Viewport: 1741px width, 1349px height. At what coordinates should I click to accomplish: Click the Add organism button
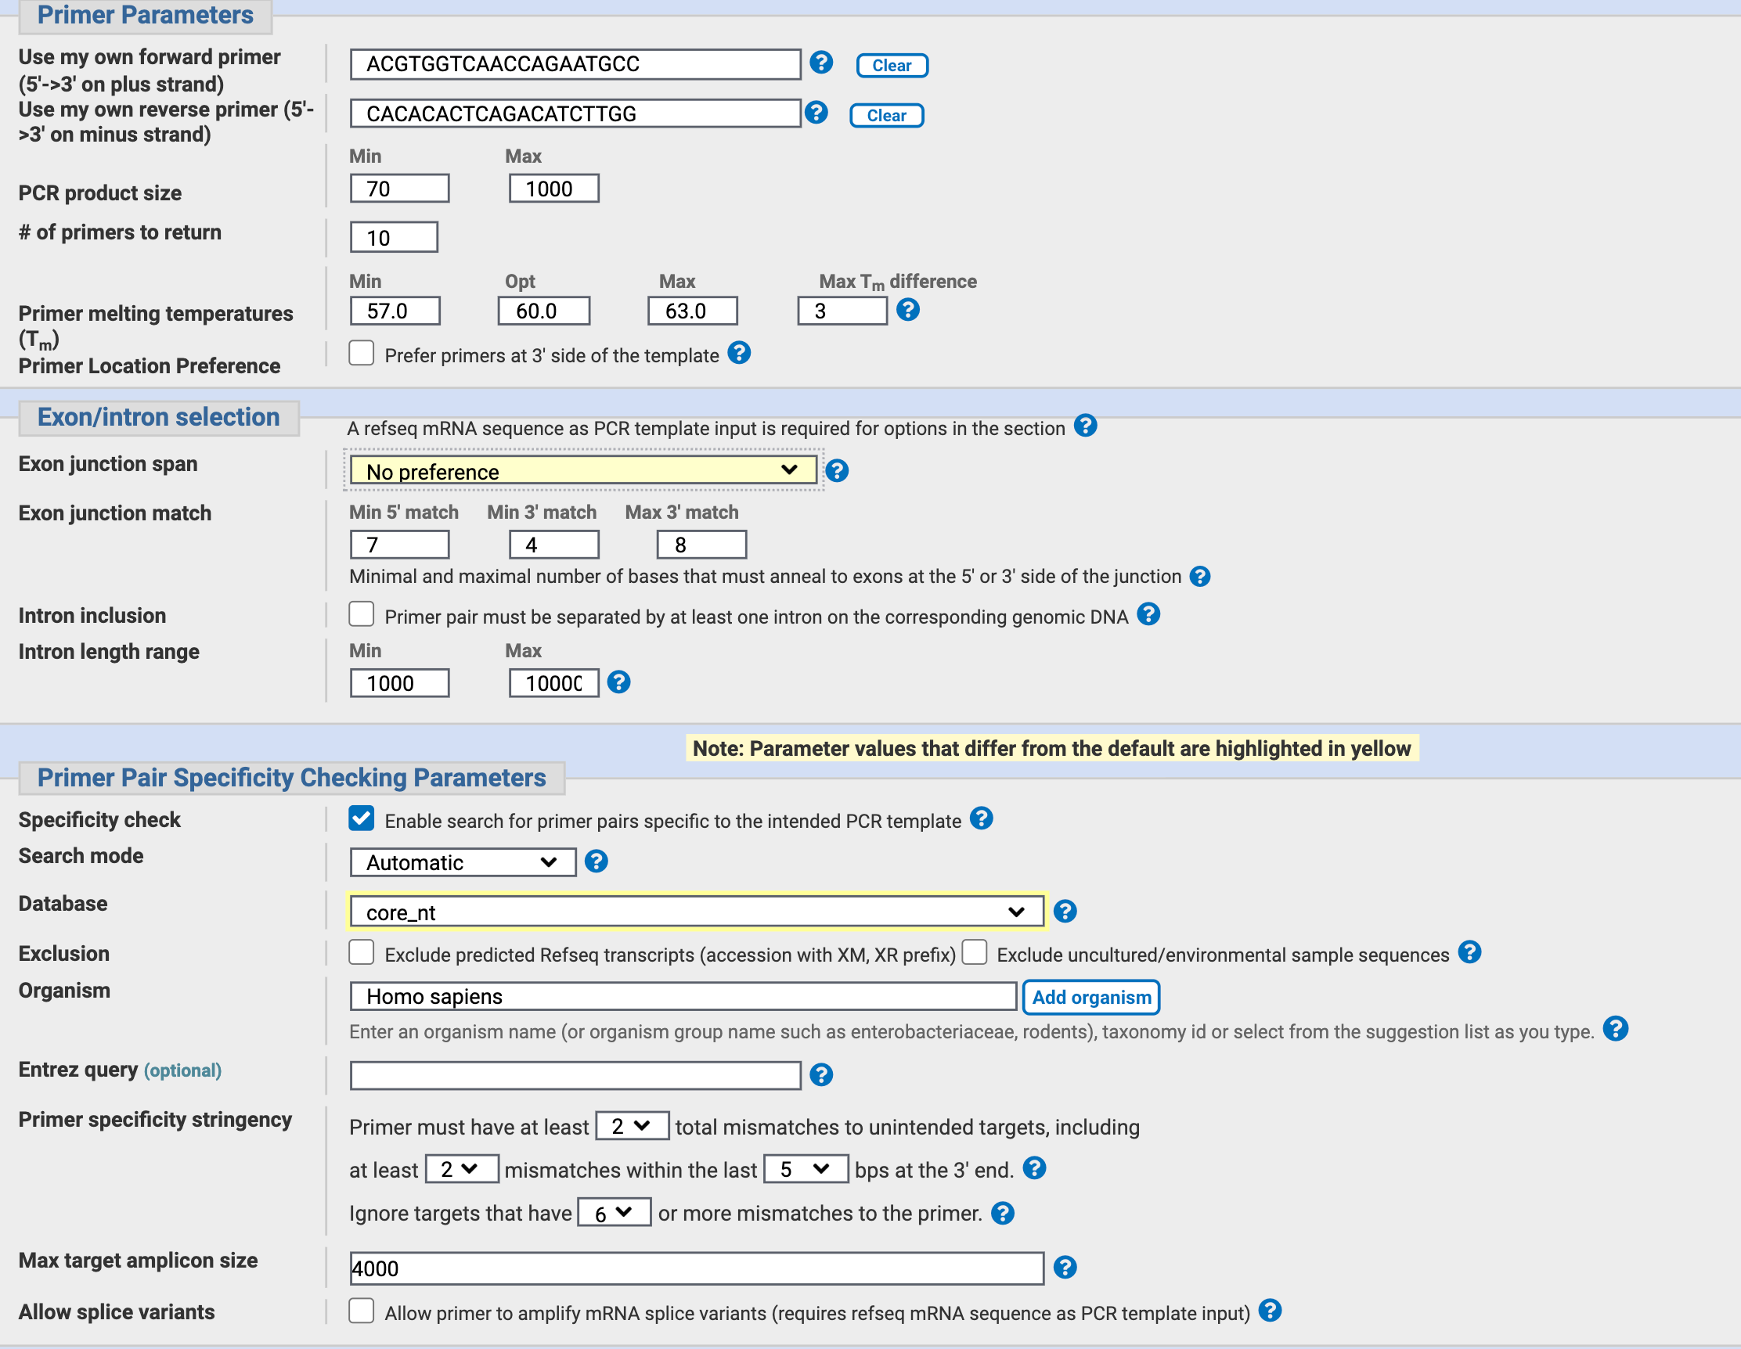[x=1090, y=997]
